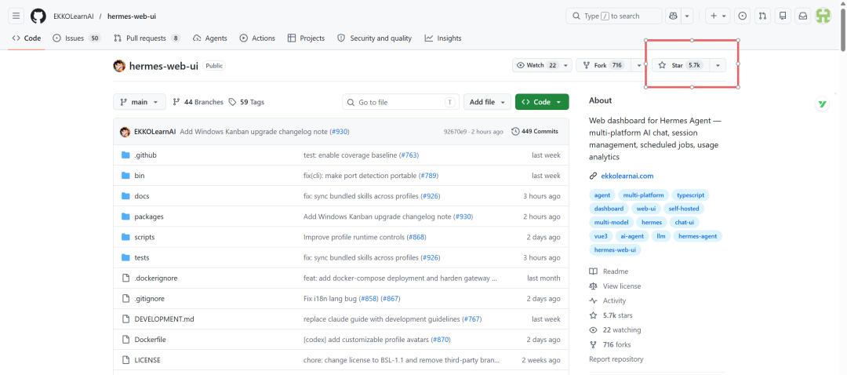Open the Projects tab
This screenshot has width=847, height=375.
306,38
